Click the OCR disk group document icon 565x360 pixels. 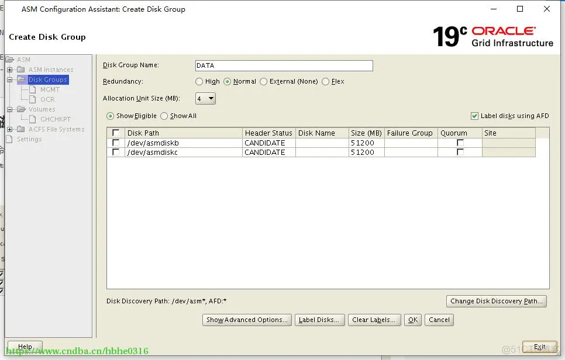33,99
